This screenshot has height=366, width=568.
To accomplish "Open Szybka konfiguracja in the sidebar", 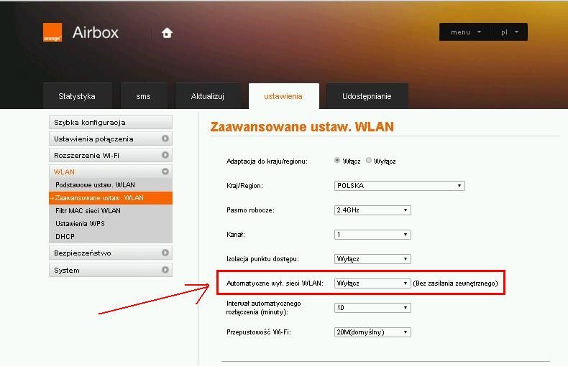I will click(111, 122).
